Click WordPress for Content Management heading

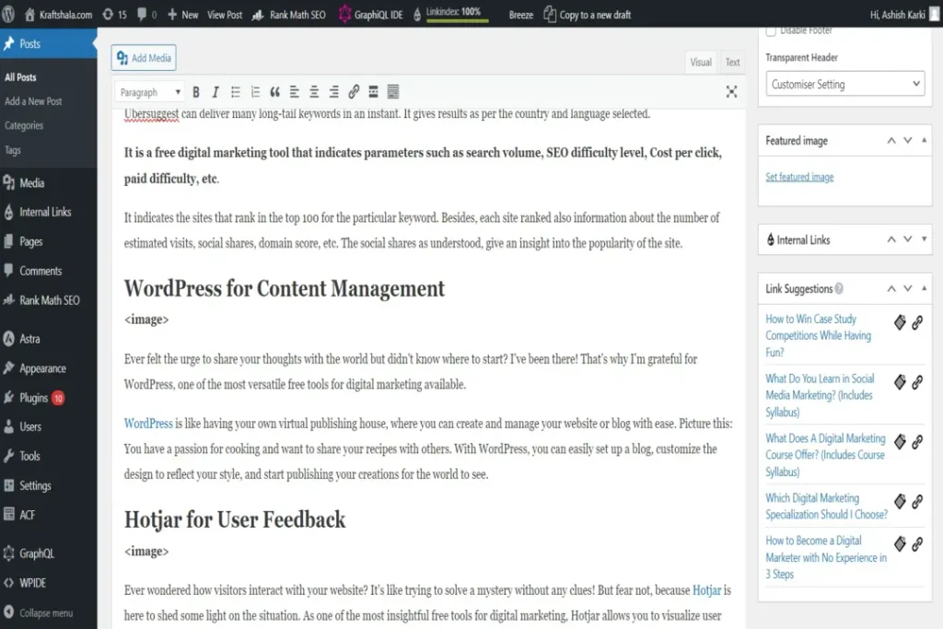pos(284,288)
